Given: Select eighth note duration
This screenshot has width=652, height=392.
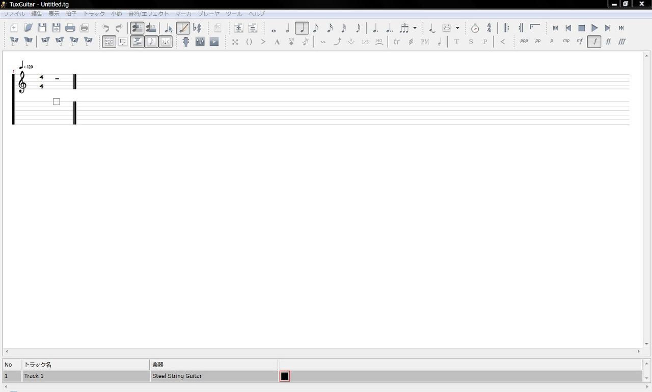Looking at the screenshot, I should (316, 28).
